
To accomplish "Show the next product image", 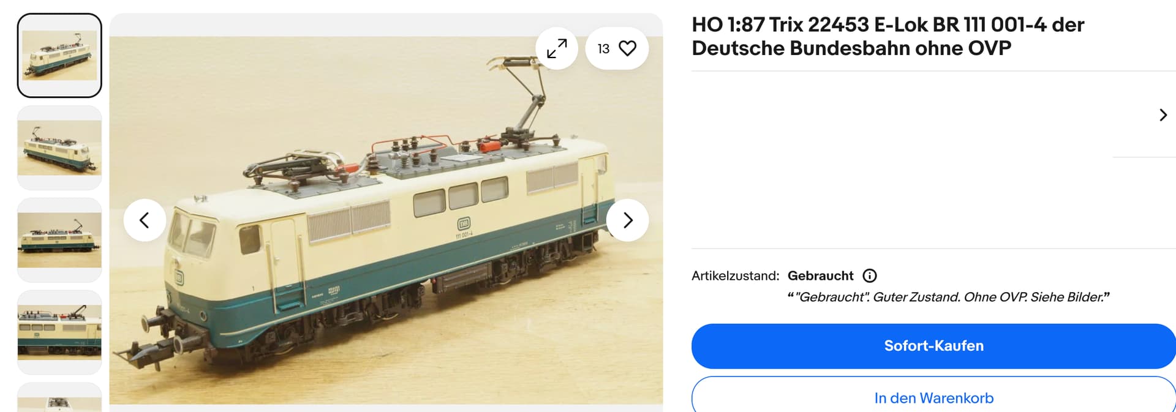I will click(x=627, y=220).
